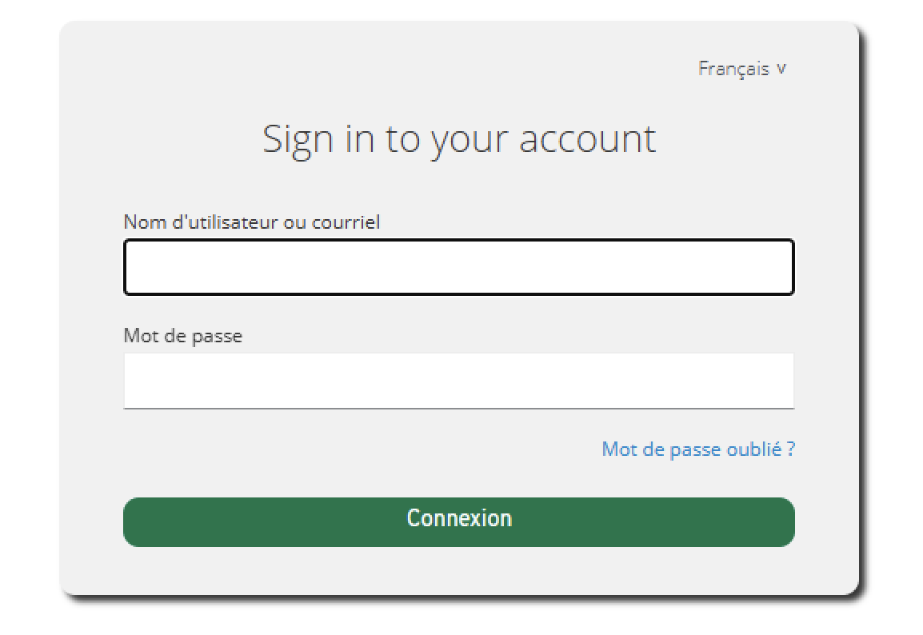Focus the Mot de passe password field
Image resolution: width=923 pixels, height=635 pixels.
[458, 381]
